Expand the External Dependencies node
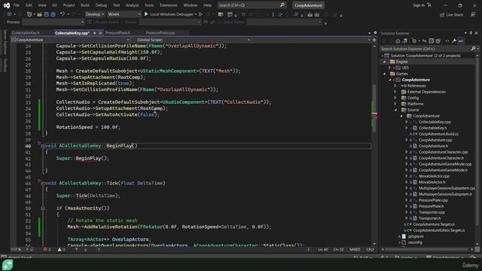482x271 pixels. (x=395, y=92)
